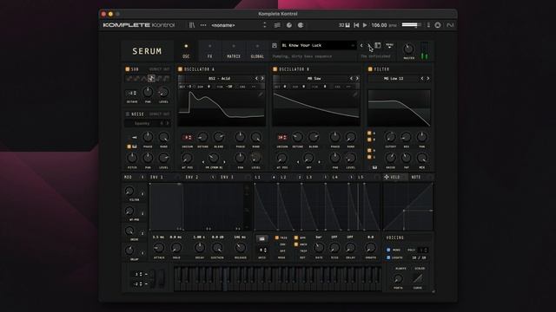Select next wavetable for Oscillator B

click(357, 78)
